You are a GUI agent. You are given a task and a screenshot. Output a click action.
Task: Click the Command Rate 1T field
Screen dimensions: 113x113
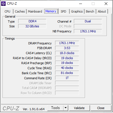(67, 78)
